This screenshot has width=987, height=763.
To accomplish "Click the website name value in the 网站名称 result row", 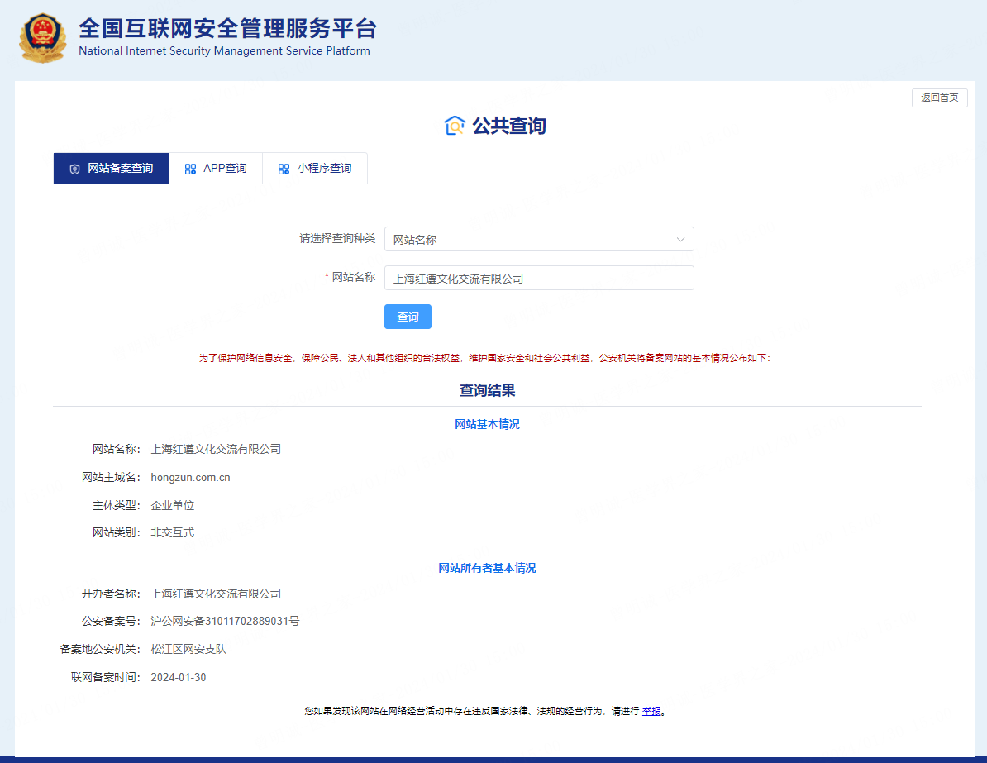I will pyautogui.click(x=216, y=449).
